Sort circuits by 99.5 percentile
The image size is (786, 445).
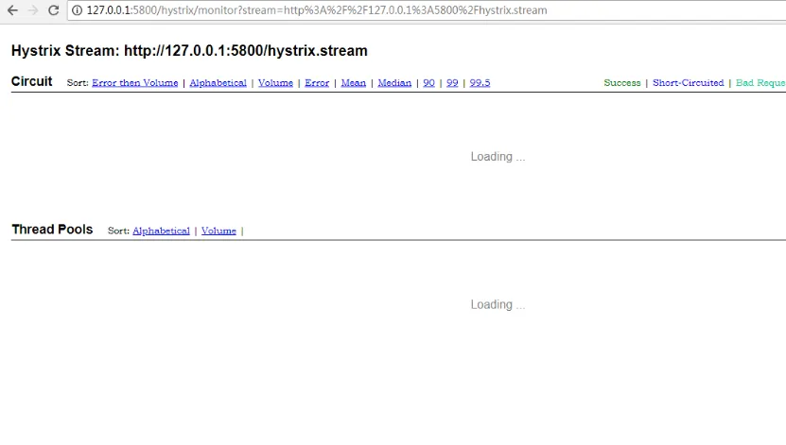pyautogui.click(x=480, y=82)
